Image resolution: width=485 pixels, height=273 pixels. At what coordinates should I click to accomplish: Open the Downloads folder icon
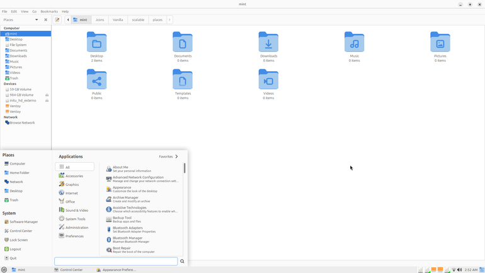coord(268,42)
